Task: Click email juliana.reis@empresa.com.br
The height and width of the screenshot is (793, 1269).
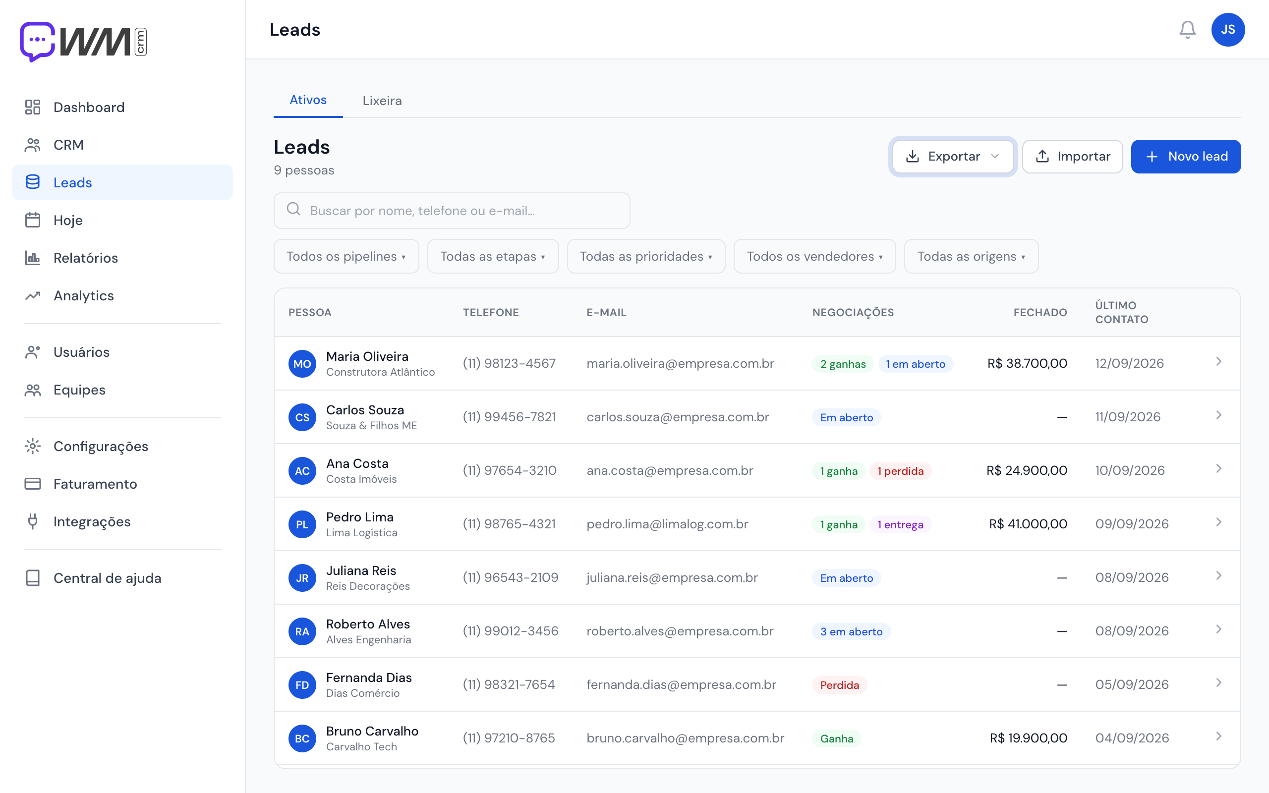Action: pyautogui.click(x=672, y=577)
